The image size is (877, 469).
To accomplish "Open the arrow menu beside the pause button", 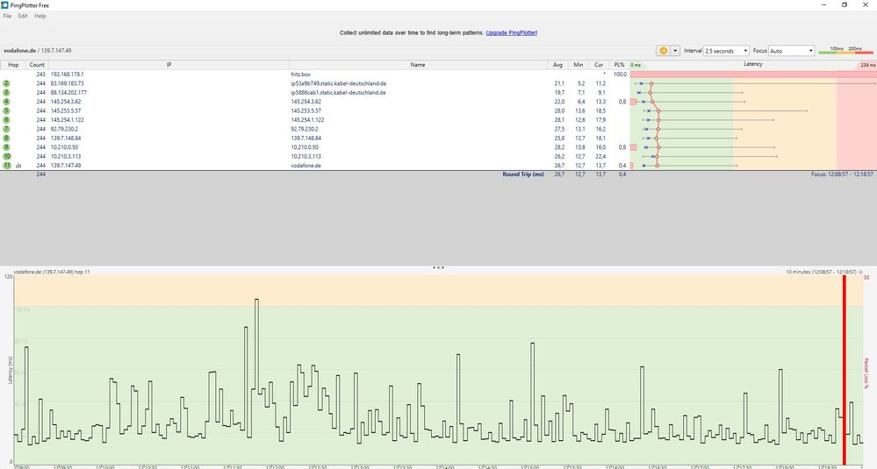I will click(x=675, y=51).
